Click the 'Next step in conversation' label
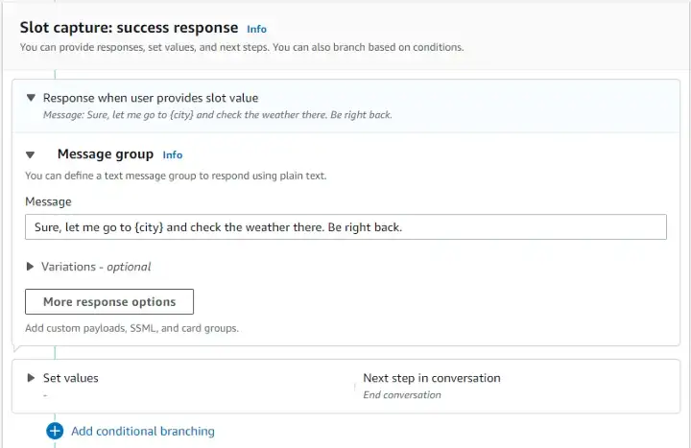 (432, 378)
